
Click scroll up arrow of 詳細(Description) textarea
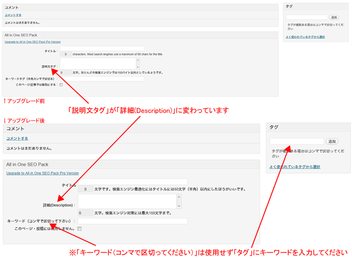click(x=179, y=196)
